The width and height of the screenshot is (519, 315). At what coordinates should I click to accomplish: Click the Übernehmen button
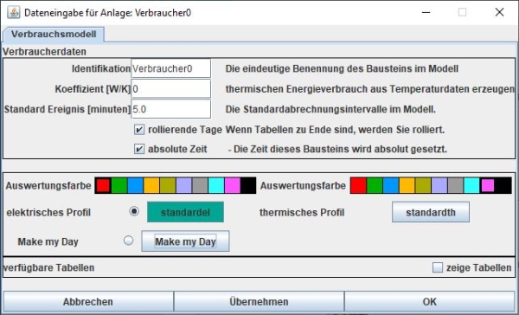[259, 301]
